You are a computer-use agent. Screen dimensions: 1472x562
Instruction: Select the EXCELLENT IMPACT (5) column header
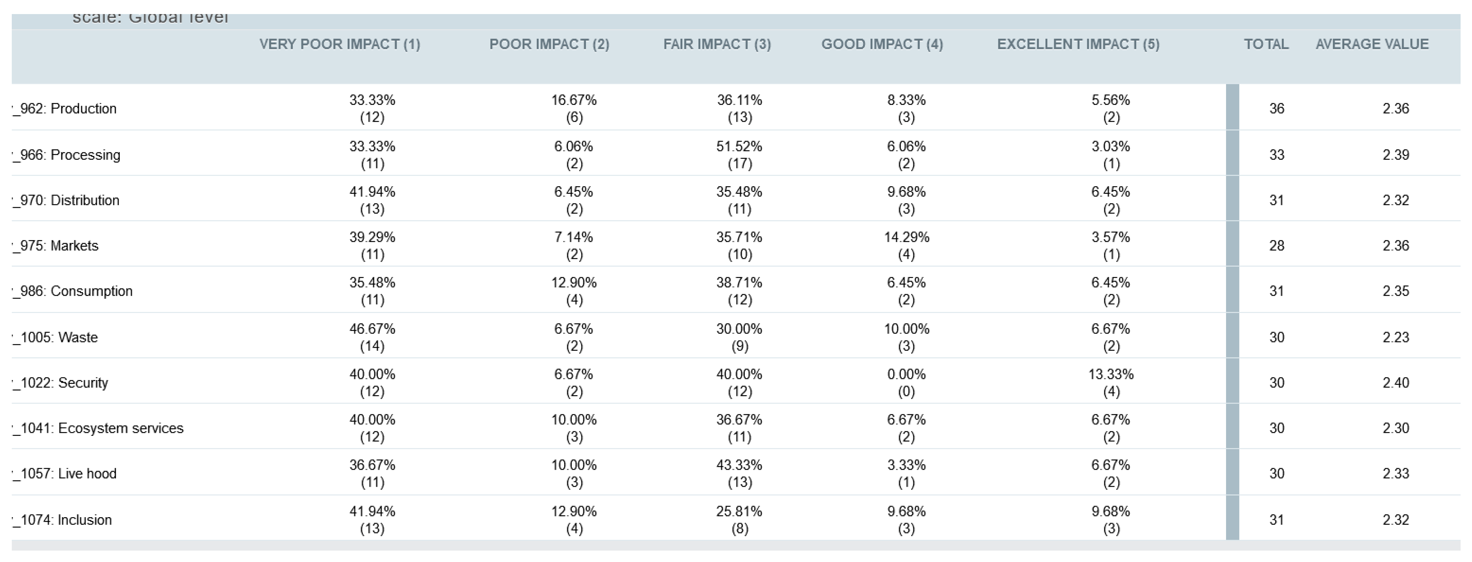coord(1078,44)
